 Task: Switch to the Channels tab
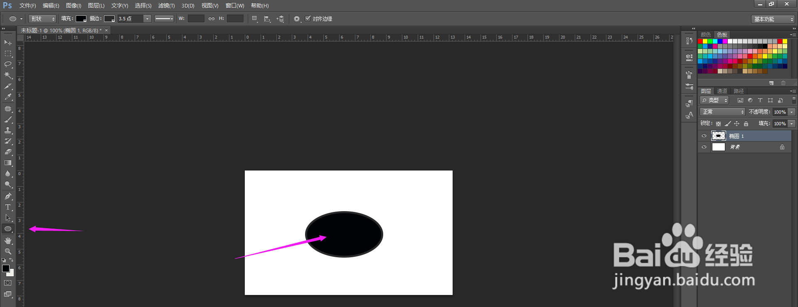[x=722, y=91]
